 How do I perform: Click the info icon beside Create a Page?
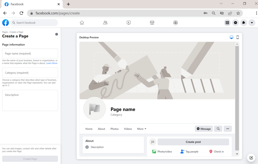click(x=57, y=34)
